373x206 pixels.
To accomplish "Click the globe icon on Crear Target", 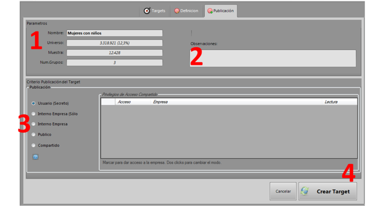I will 305,191.
